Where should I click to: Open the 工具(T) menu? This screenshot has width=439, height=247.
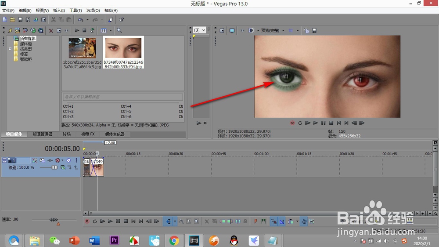(76, 11)
